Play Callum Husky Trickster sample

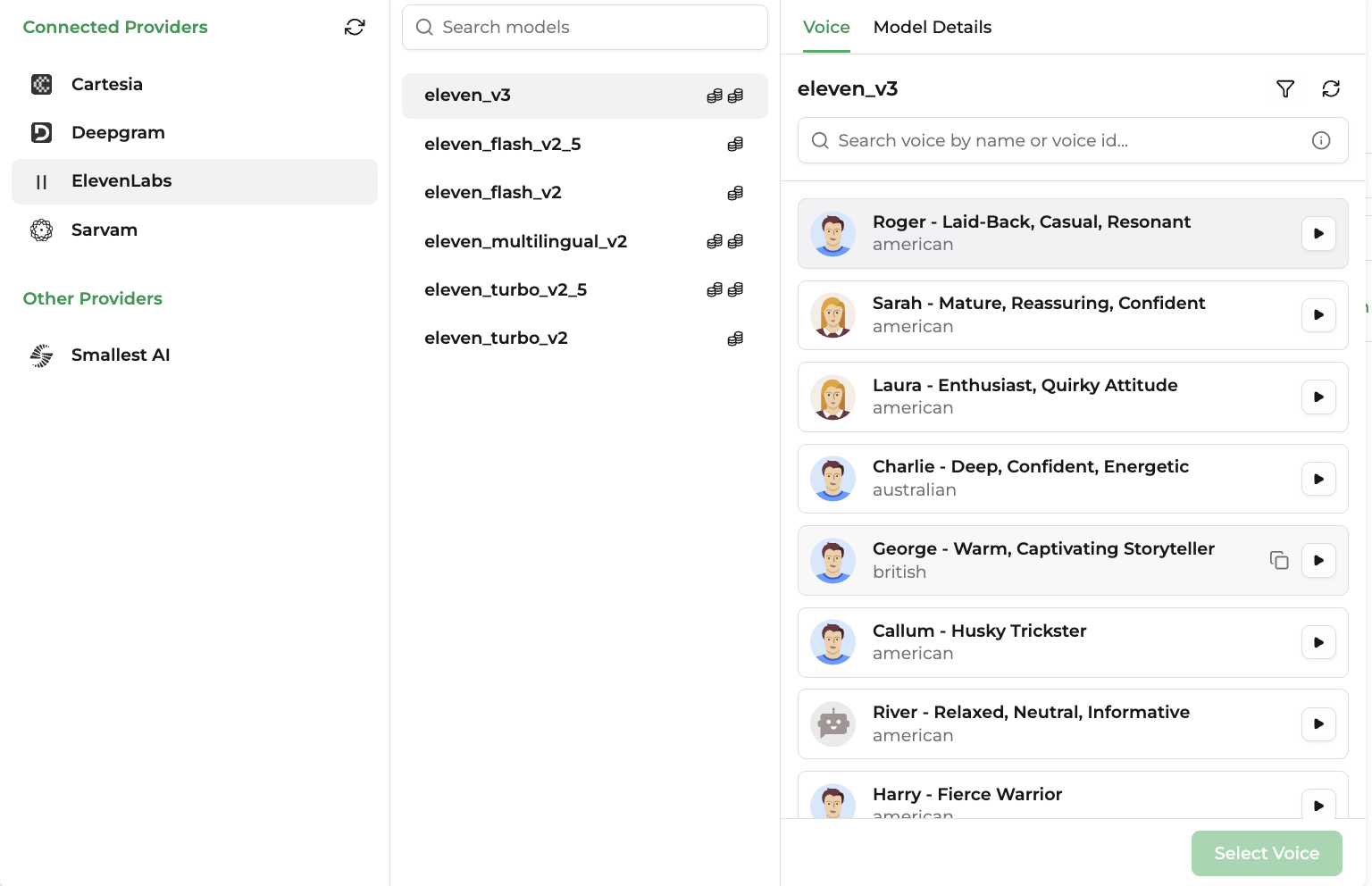click(x=1318, y=642)
